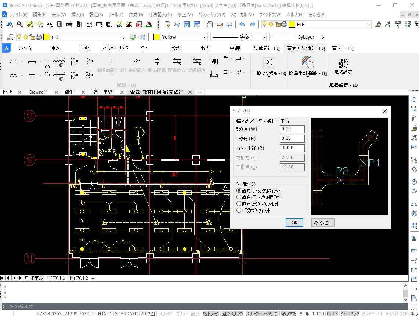The image size is (419, 316).
Task: Open the ByLayer lineweight dropdown
Action: coord(322,37)
